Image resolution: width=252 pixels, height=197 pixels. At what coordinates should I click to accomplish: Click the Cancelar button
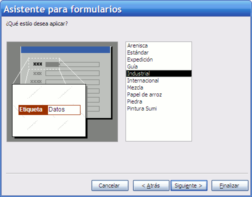coord(110,185)
